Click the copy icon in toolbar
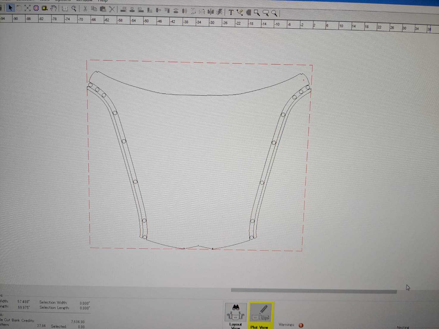Screen dimensions: 439x329 (94, 9)
